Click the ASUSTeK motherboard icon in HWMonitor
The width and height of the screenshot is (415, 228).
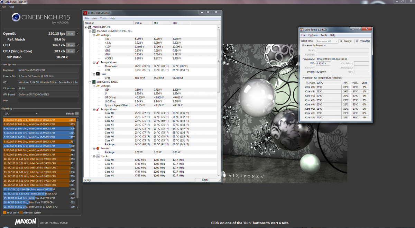[94, 31]
